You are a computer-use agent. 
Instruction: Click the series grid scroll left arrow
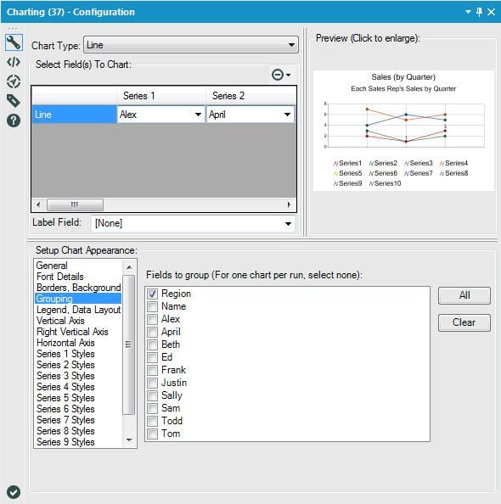coord(38,204)
